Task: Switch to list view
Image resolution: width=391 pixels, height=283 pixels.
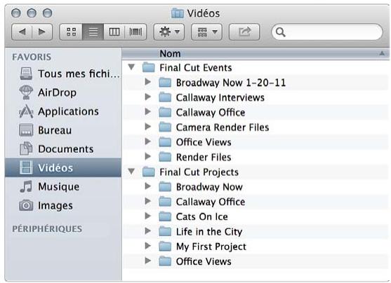Action: 93,32
